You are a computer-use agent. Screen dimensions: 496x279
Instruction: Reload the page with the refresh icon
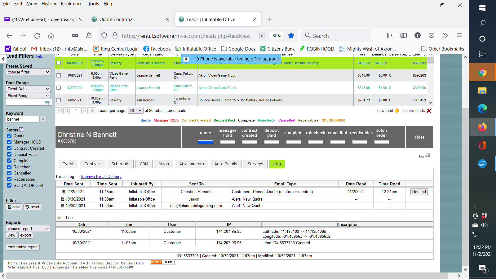(37, 36)
